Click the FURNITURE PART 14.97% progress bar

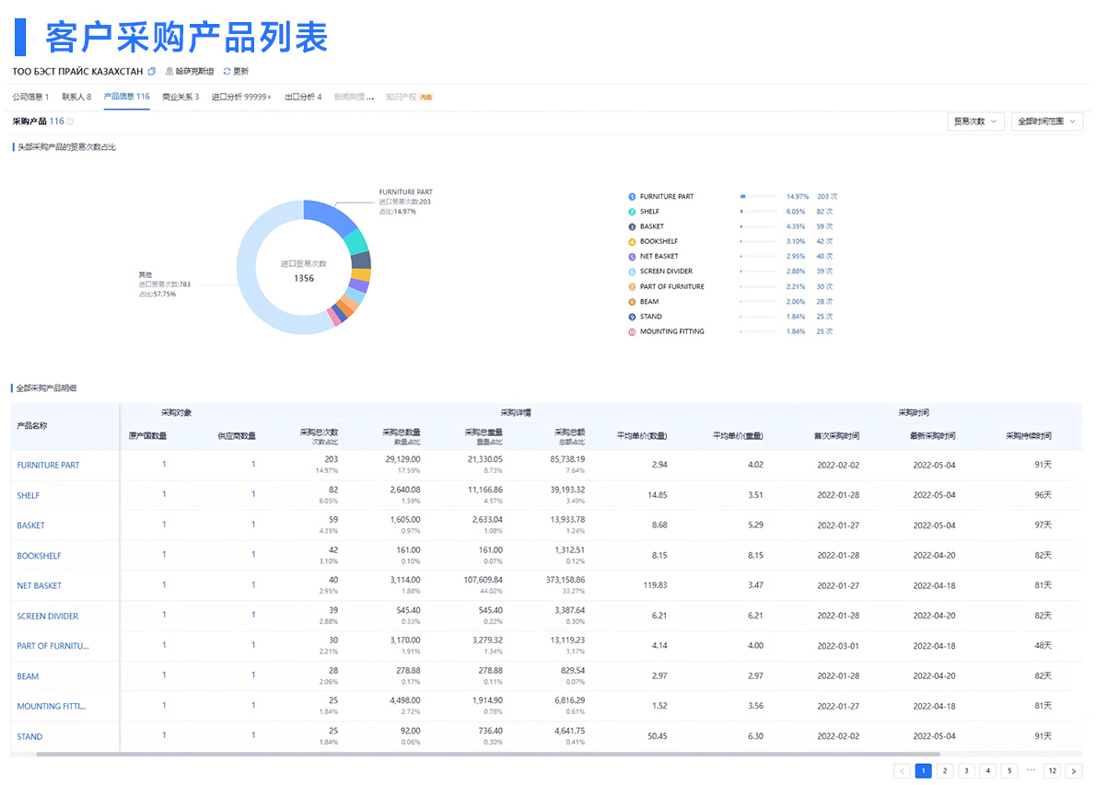(x=759, y=197)
